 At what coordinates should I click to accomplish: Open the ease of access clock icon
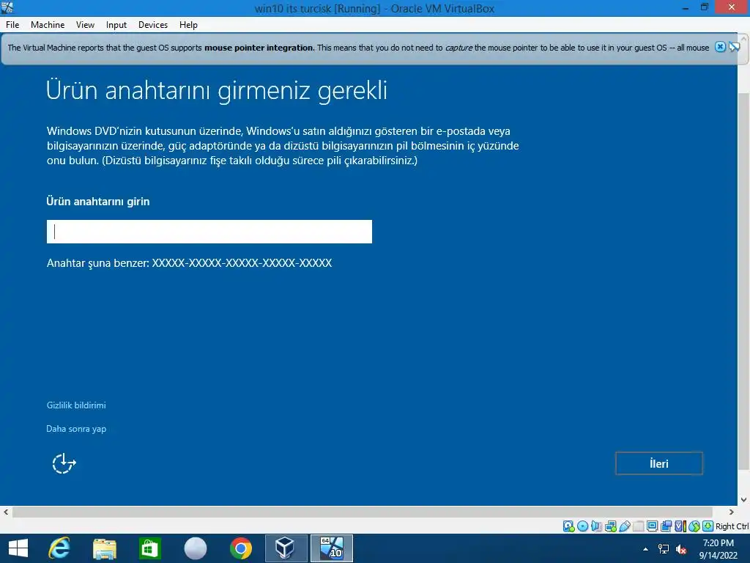coord(64,463)
